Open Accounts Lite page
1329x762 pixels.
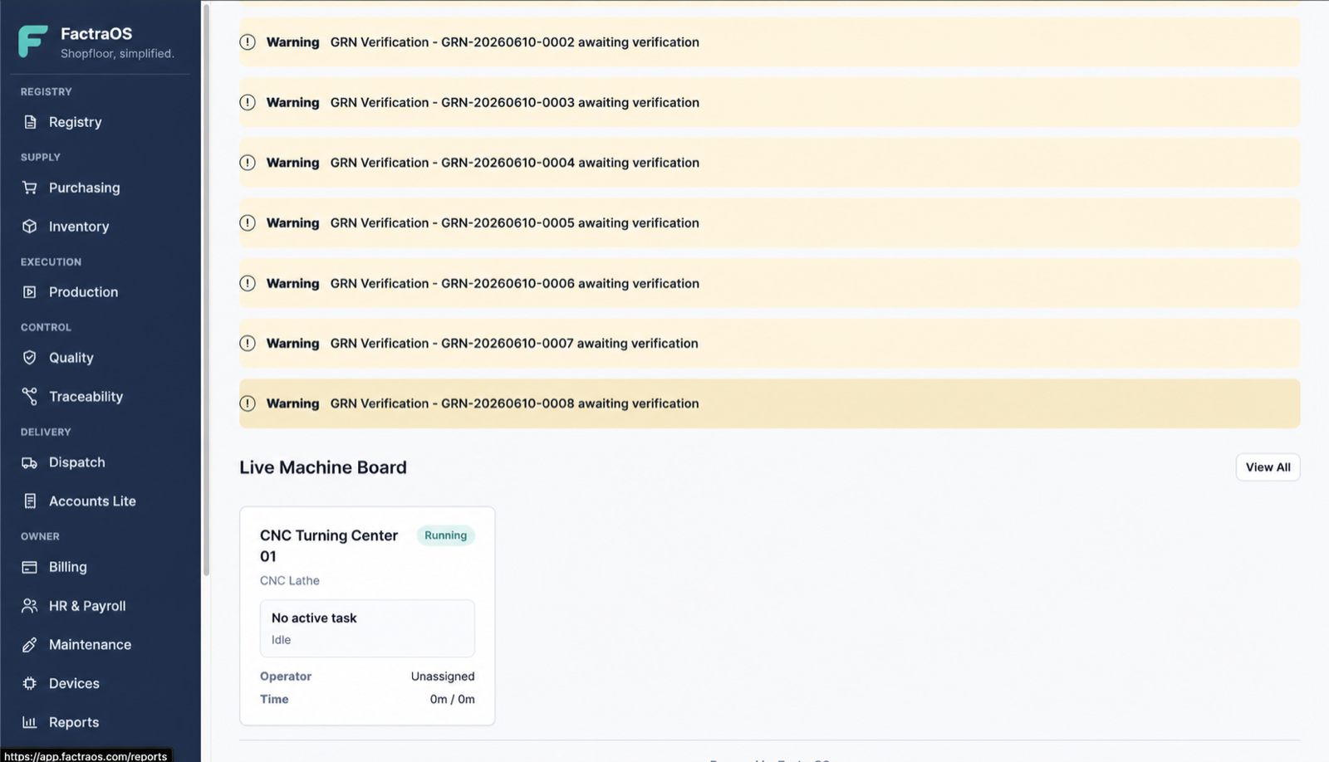100,501
